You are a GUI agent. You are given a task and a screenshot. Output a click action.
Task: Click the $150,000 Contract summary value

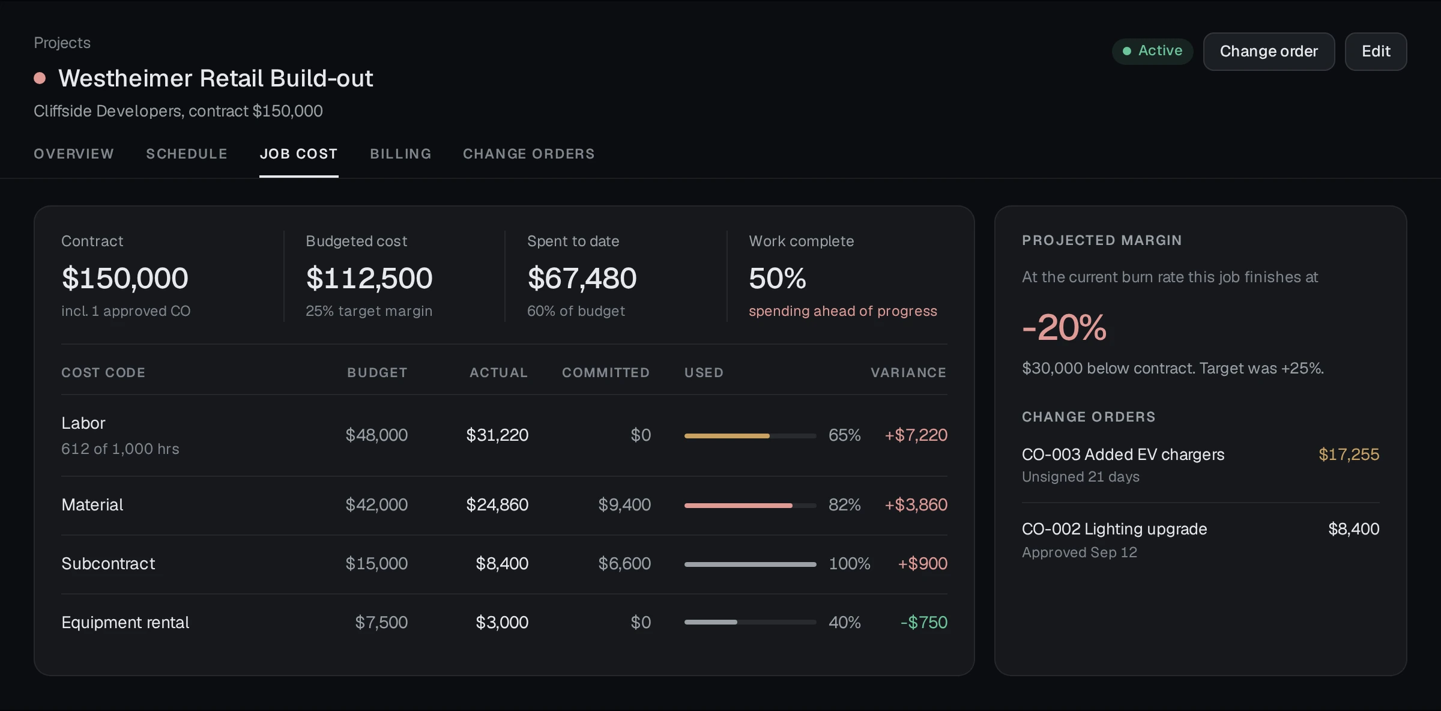[x=125, y=278]
